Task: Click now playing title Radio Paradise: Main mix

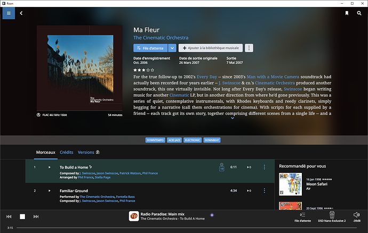Action: click(163, 214)
